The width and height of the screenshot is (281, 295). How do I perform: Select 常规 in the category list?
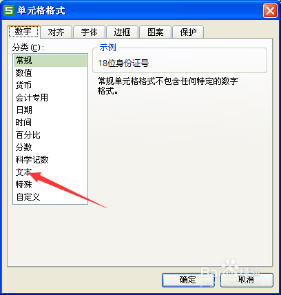click(x=50, y=61)
